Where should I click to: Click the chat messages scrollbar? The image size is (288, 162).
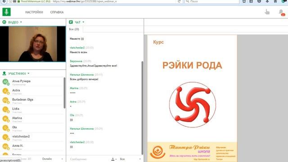142,108
